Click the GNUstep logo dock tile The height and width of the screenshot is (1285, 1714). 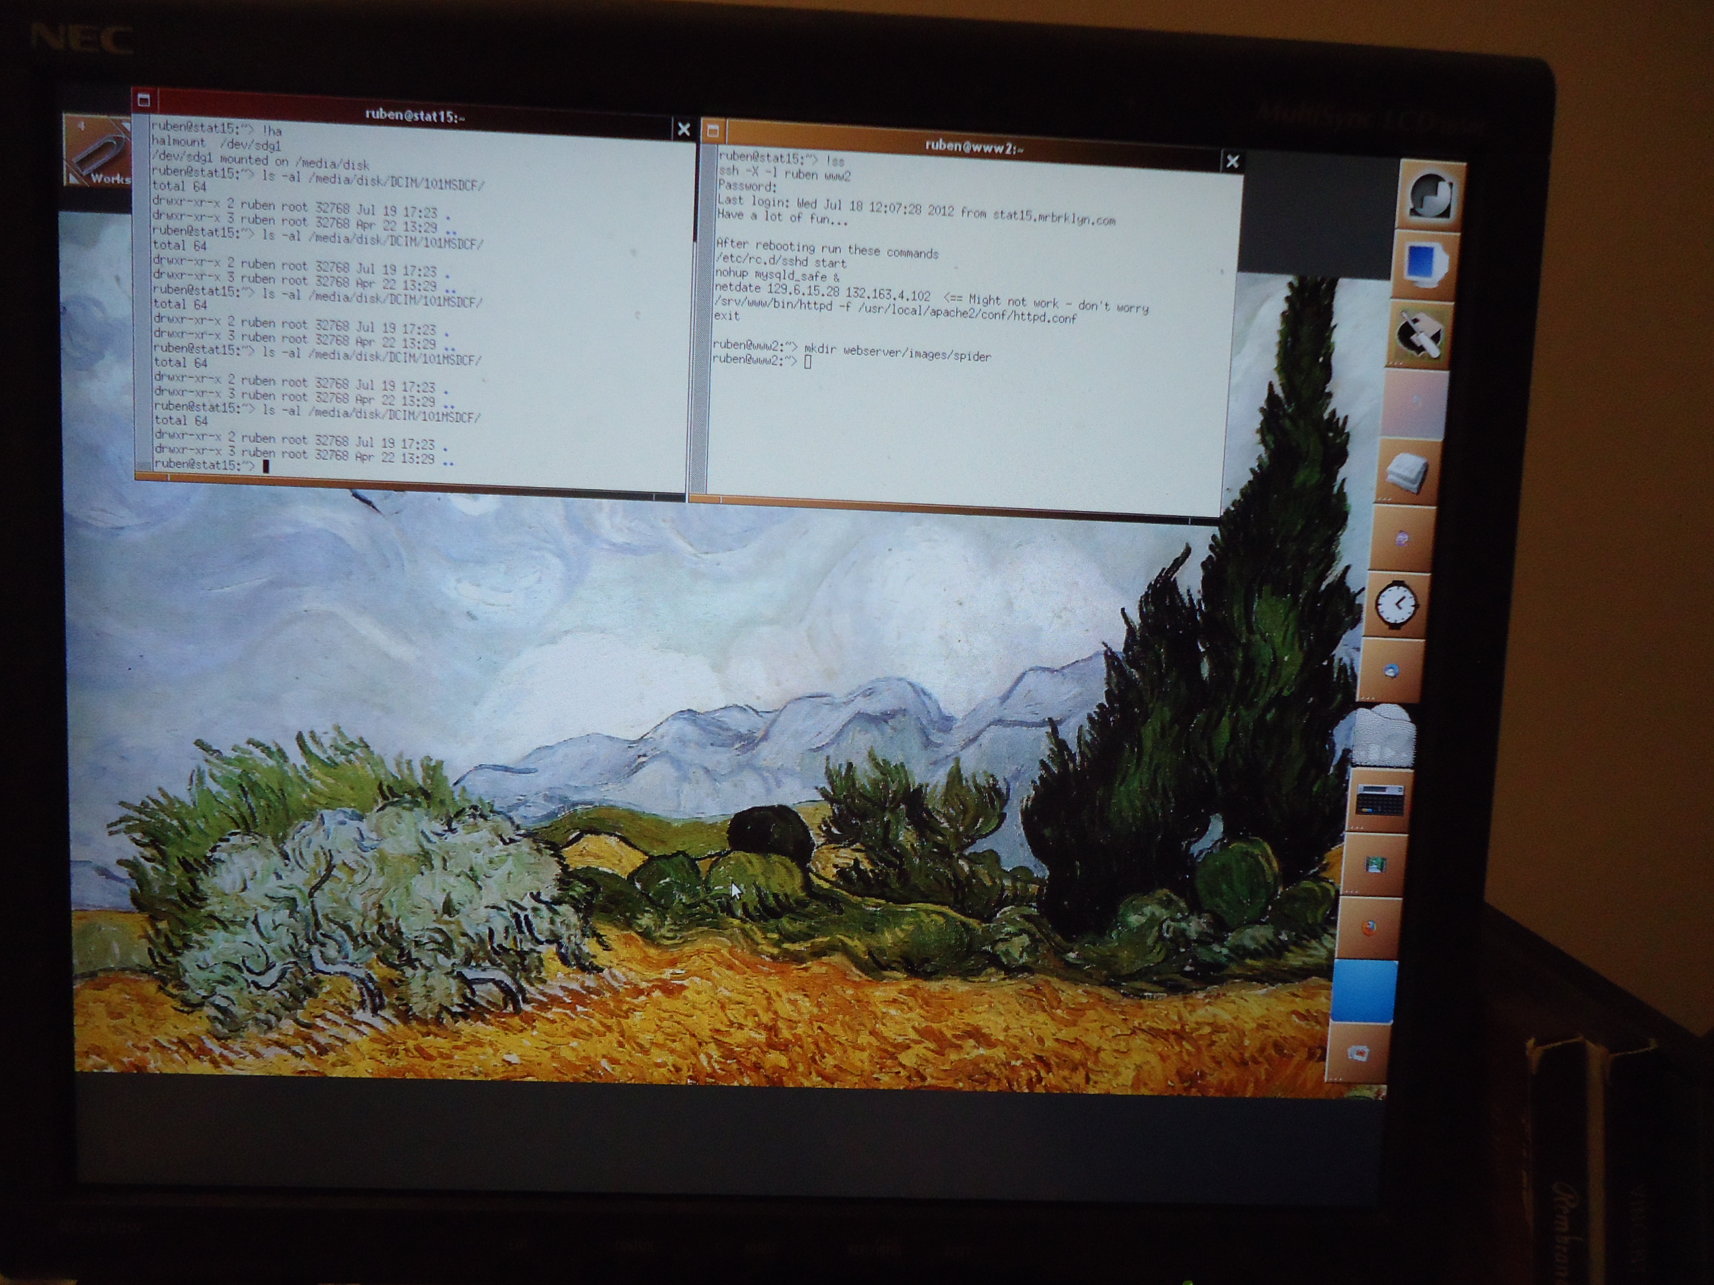[1432, 196]
